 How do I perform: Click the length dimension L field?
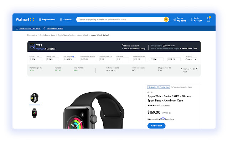[x=140, y=59]
